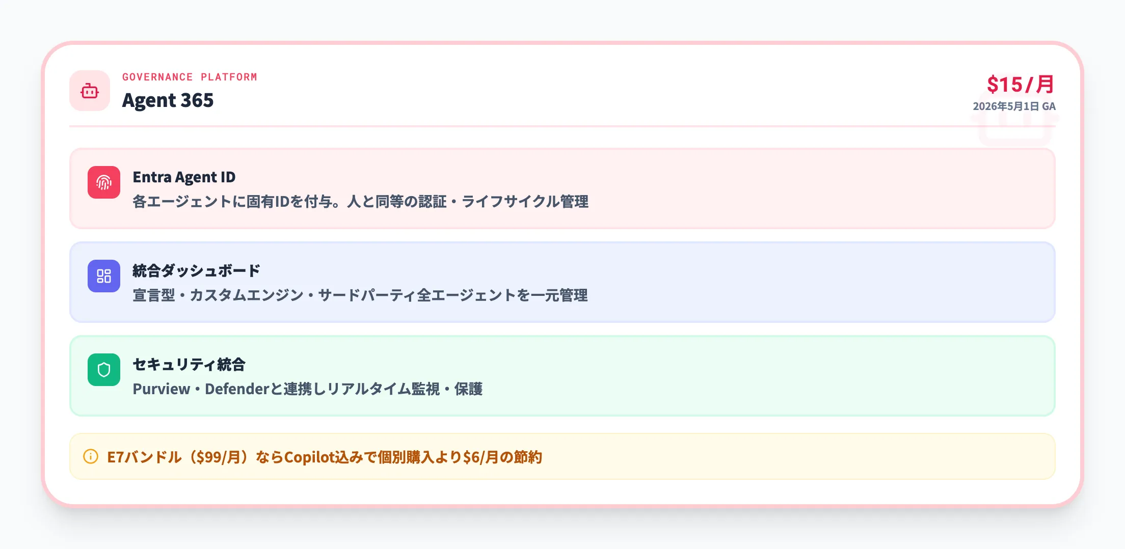
Task: Open the セキュリティ統合 card
Action: coord(562,376)
